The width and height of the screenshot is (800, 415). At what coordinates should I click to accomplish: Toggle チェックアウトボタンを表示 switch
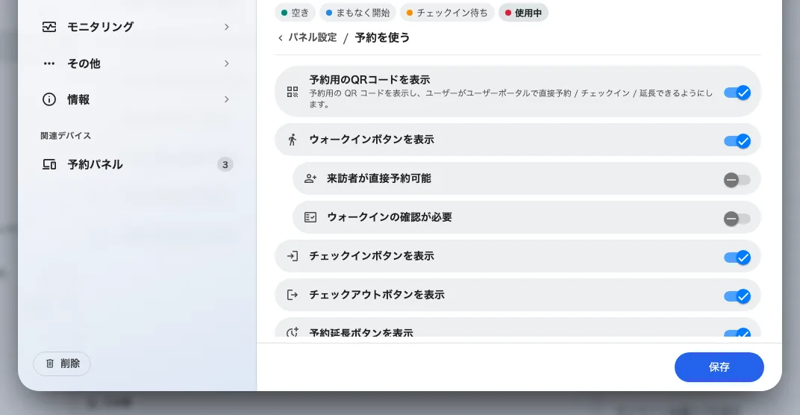coord(737,296)
